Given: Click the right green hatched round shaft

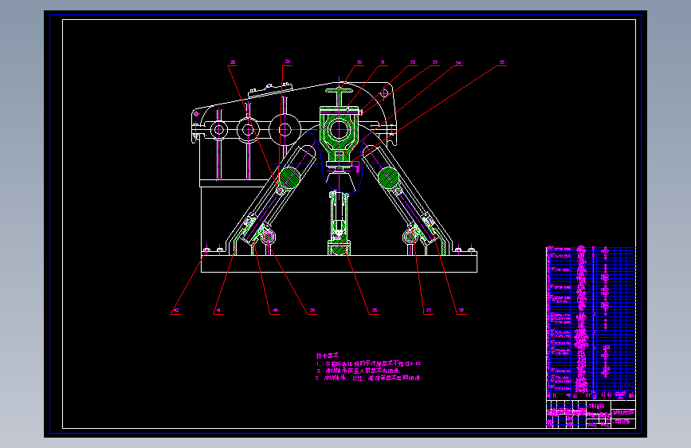Looking at the screenshot, I should coord(389,177).
